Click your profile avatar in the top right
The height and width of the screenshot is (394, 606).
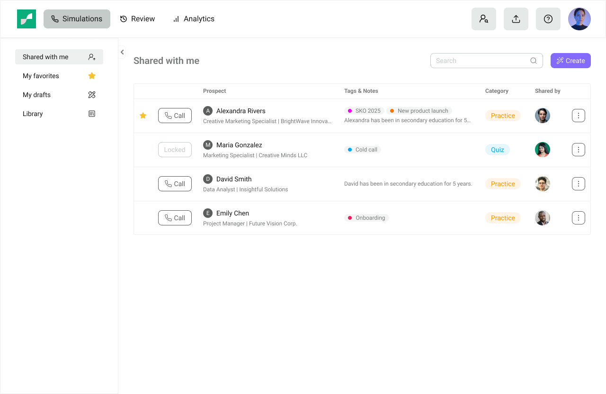(x=579, y=19)
